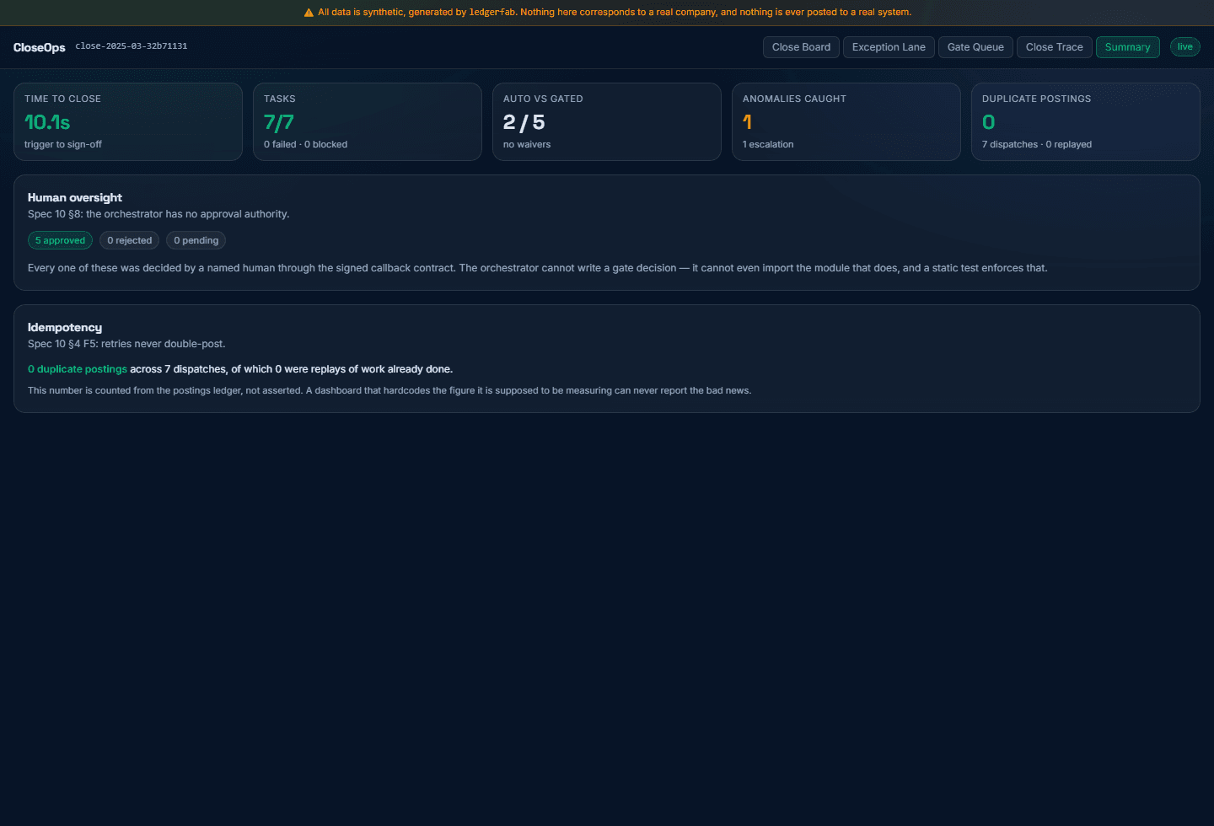Click 'Spec 10 §4 F5' retries line
Viewport: 1214px width, 826px height.
[x=126, y=344]
